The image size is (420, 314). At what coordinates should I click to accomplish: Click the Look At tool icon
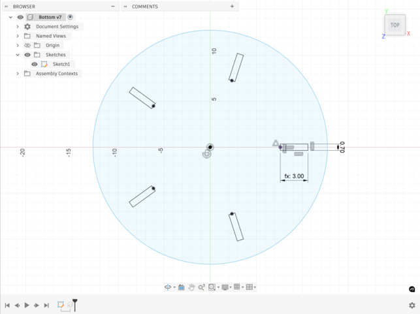click(x=182, y=287)
